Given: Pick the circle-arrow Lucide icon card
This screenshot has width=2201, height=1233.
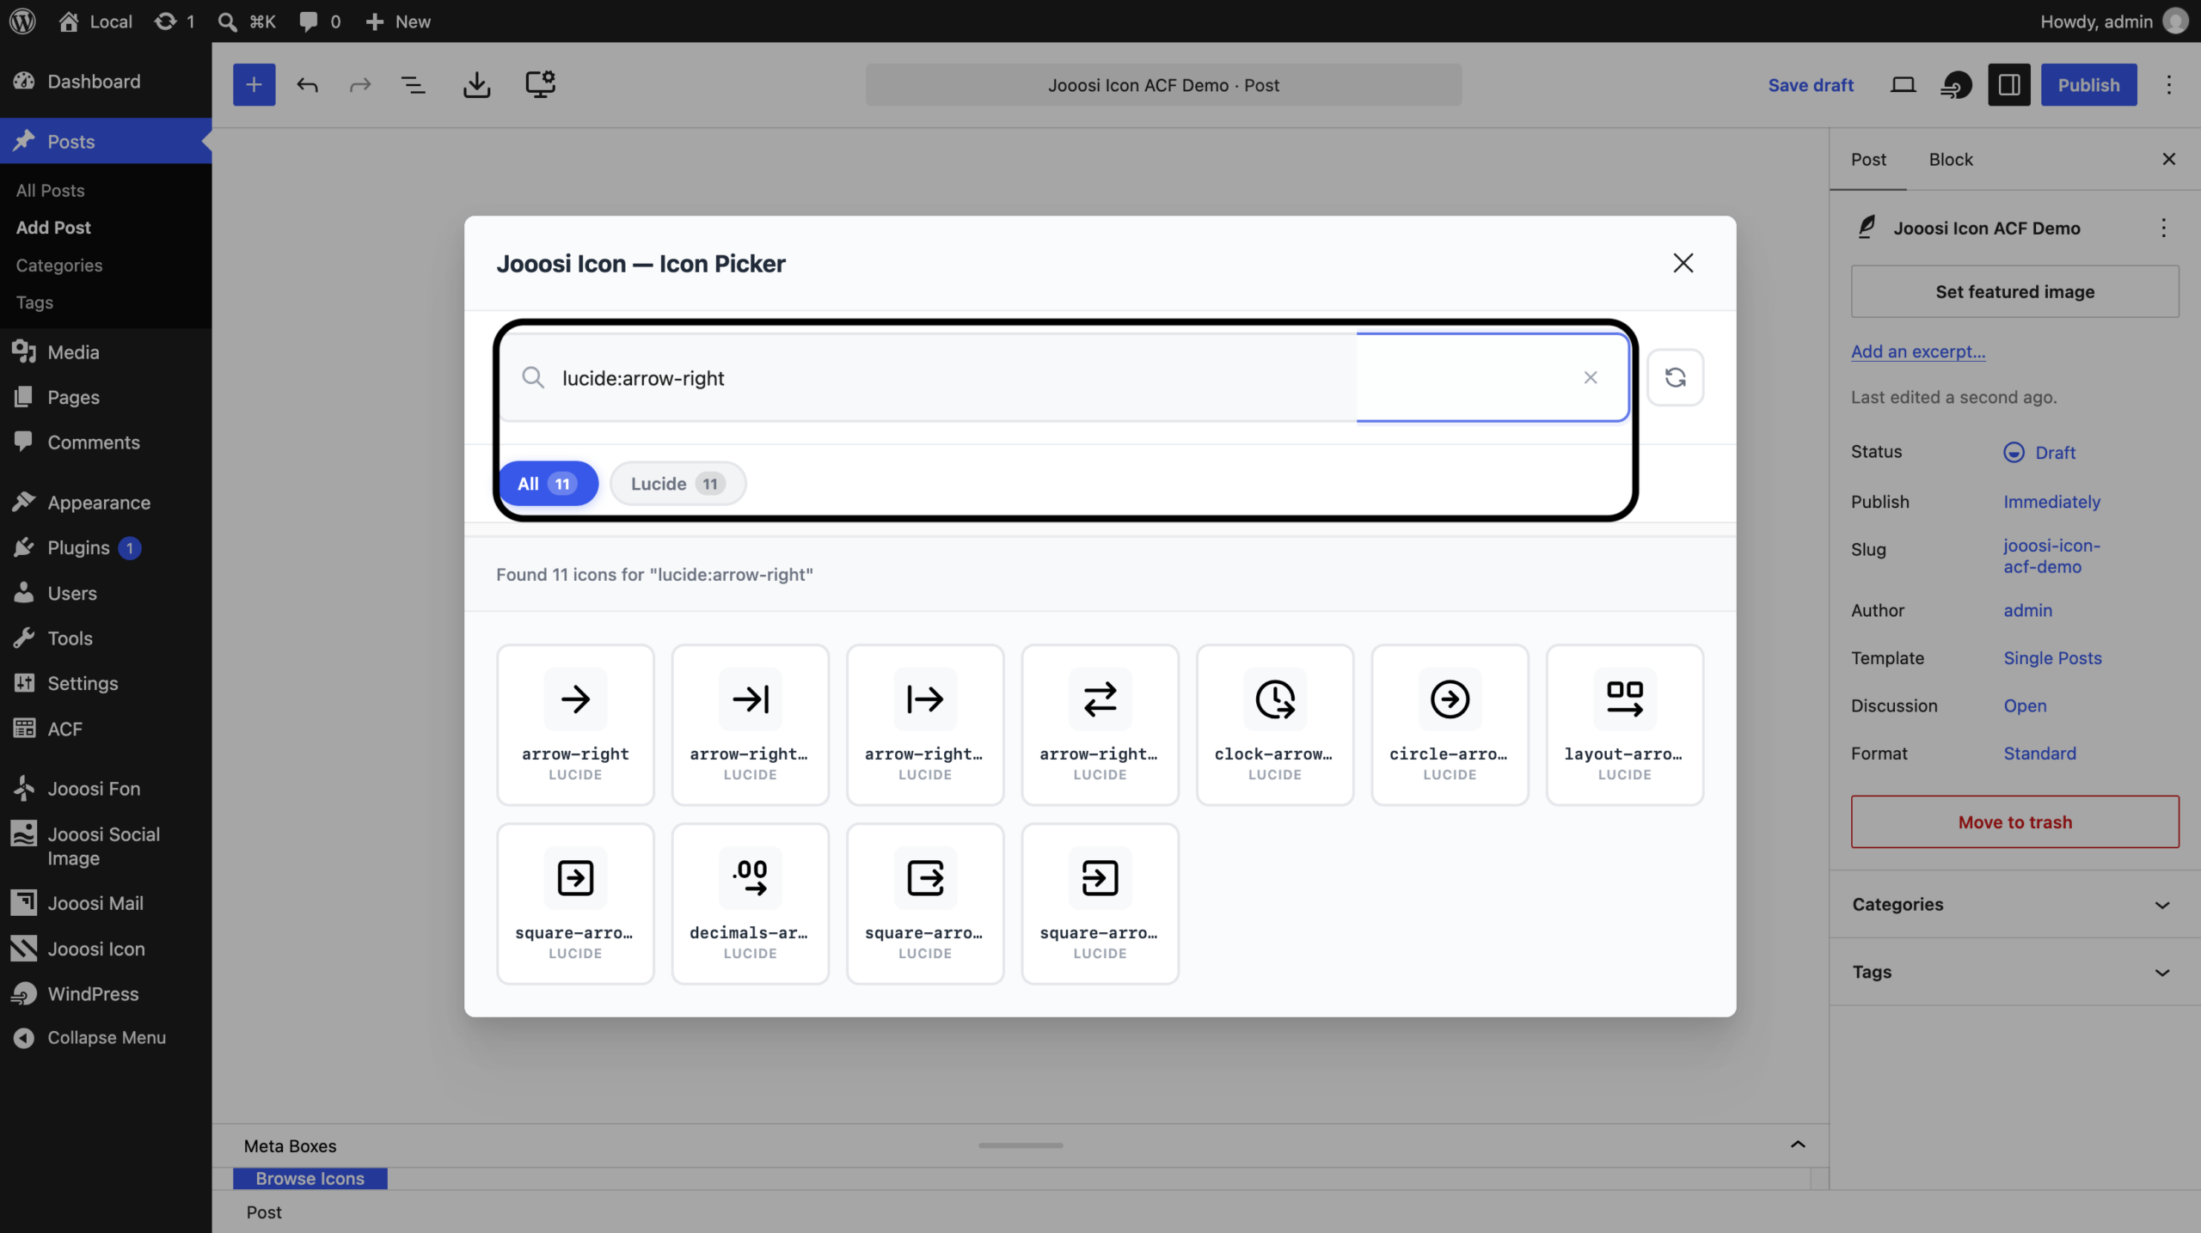Looking at the screenshot, I should pyautogui.click(x=1450, y=724).
